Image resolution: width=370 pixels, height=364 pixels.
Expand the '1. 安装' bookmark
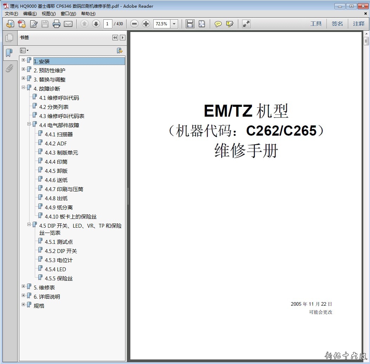(x=24, y=60)
